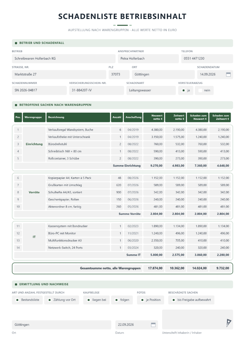Click the Schadendatum value '14.09.2026'
This screenshot has height=347, width=245.
click(208, 75)
